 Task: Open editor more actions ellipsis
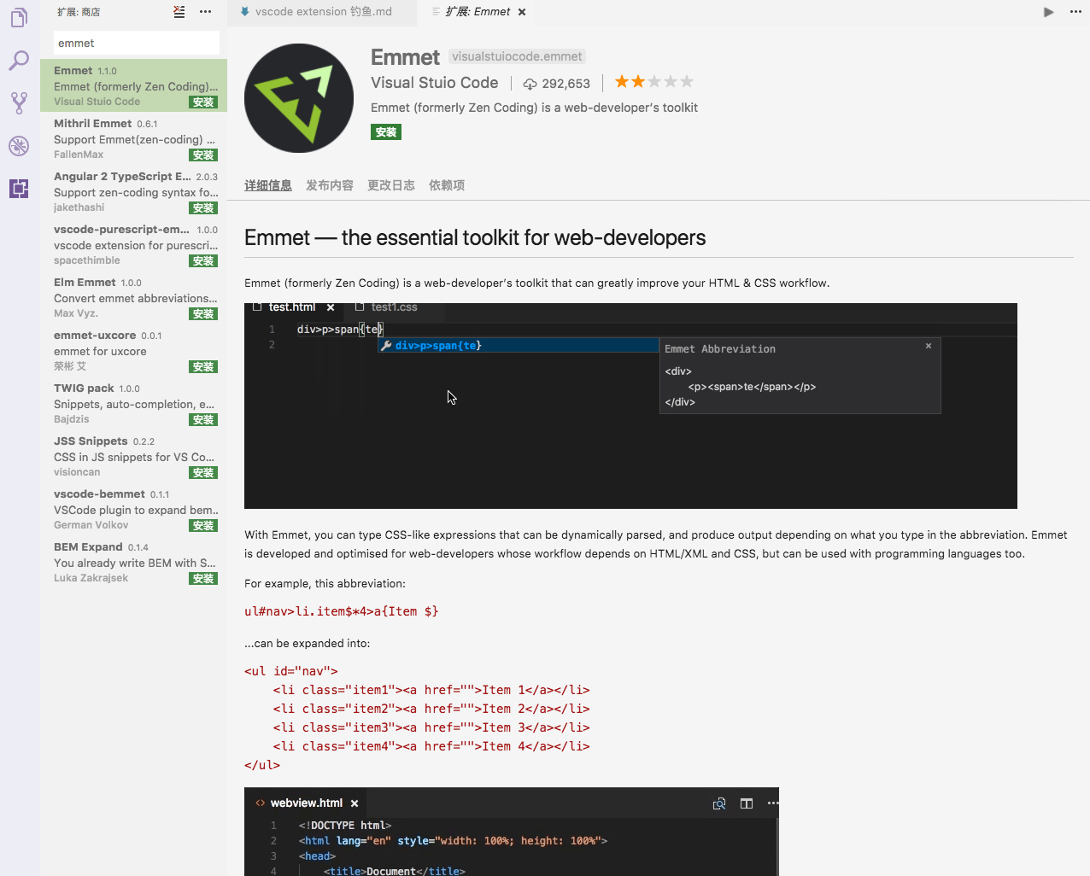point(1075,12)
